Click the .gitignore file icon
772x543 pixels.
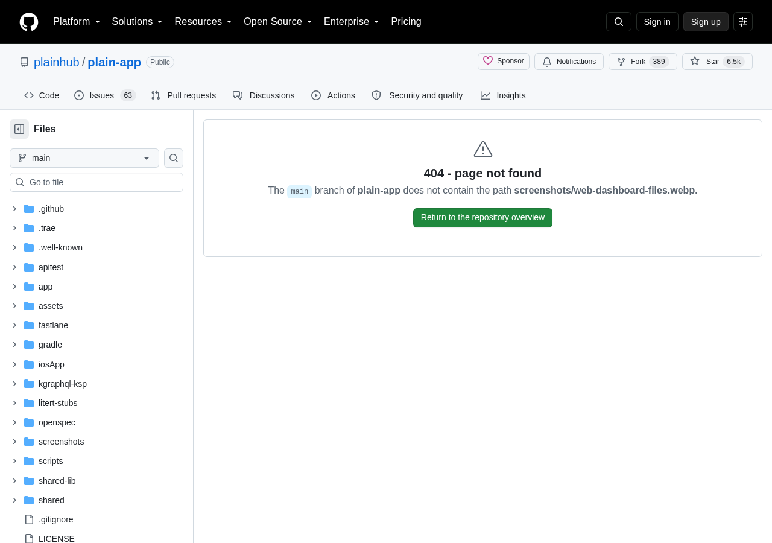(x=29, y=519)
